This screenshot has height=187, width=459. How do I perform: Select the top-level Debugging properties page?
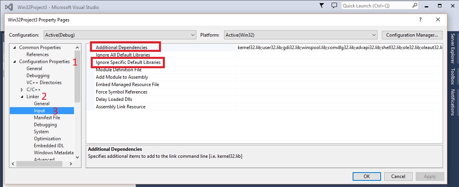click(x=38, y=76)
